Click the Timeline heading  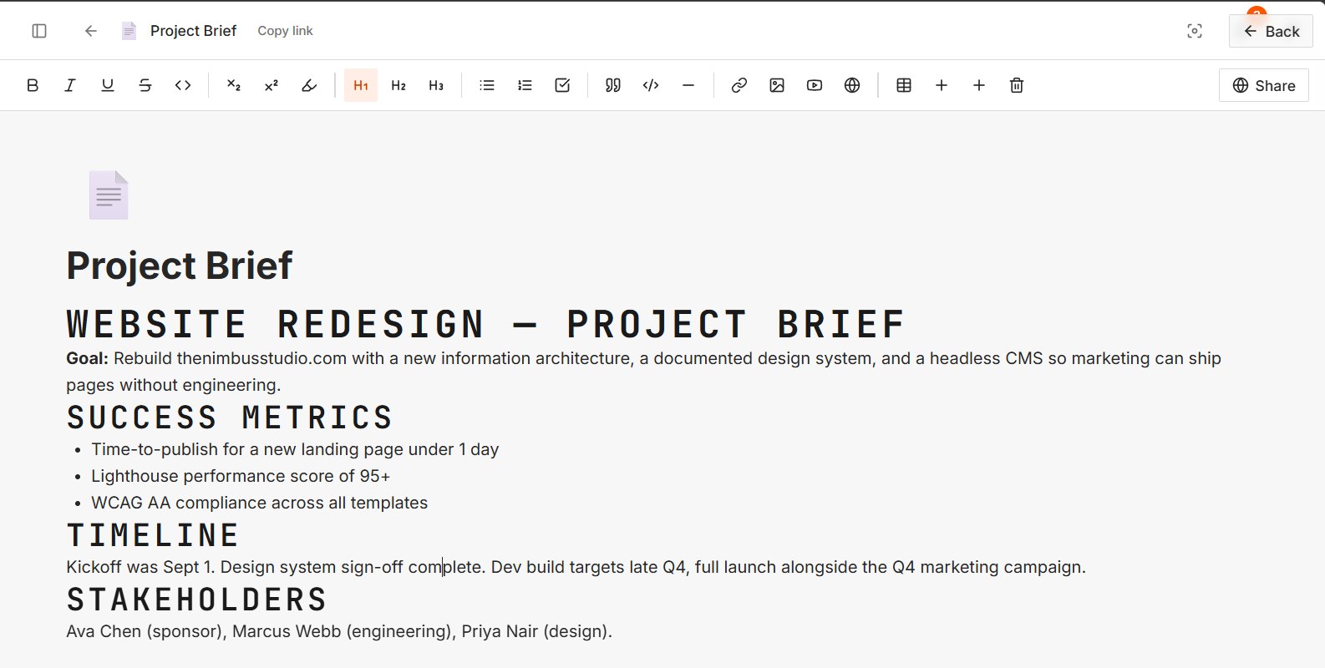[x=153, y=534]
